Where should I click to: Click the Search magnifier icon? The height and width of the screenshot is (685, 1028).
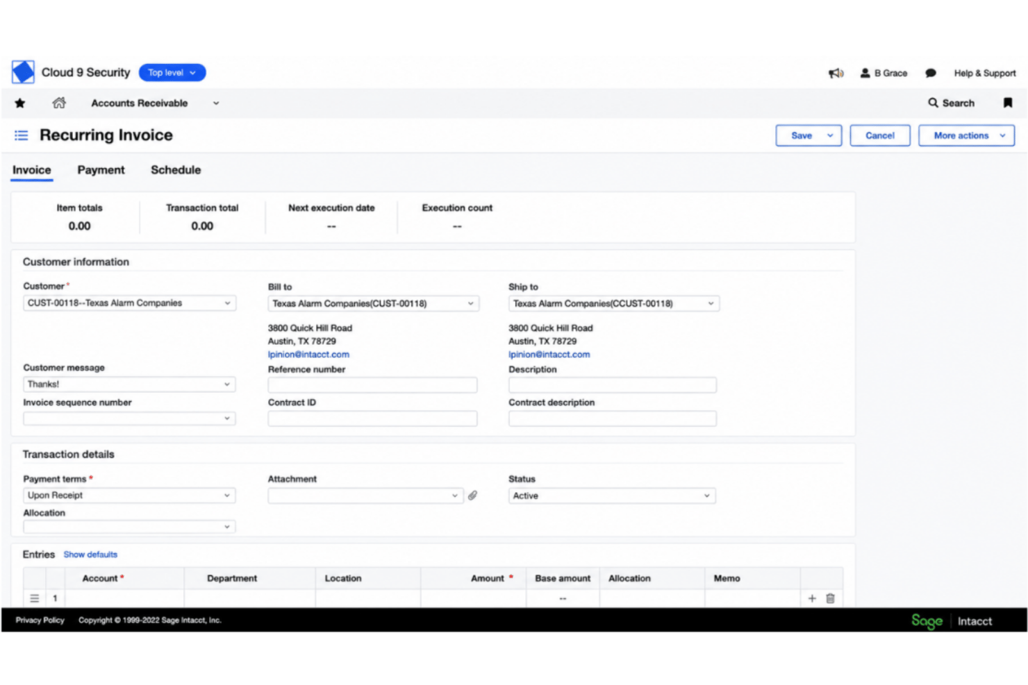point(933,103)
